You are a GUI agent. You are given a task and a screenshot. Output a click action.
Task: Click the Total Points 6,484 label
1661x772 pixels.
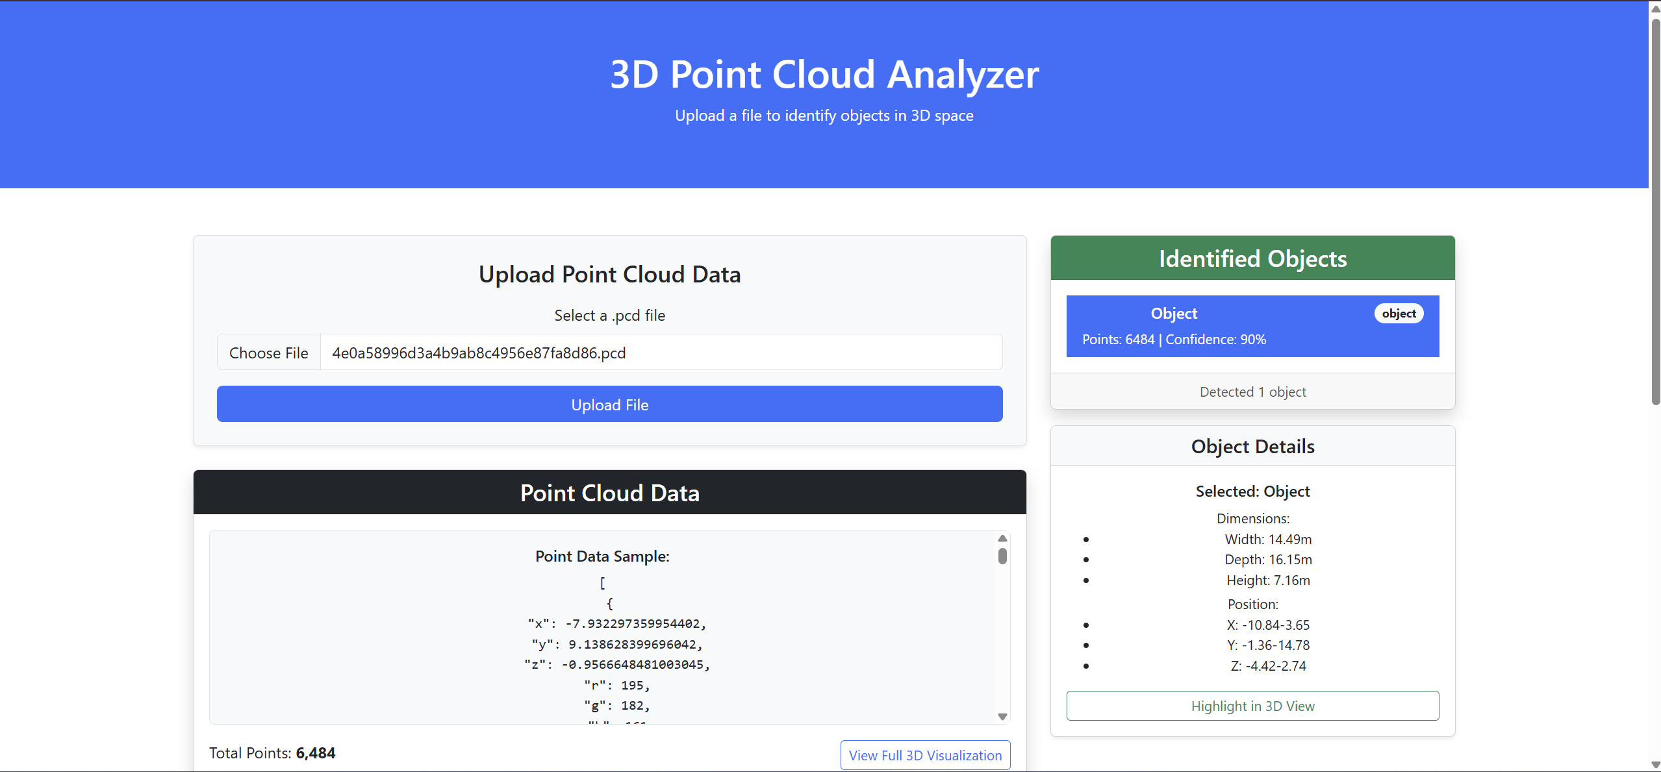(x=272, y=753)
